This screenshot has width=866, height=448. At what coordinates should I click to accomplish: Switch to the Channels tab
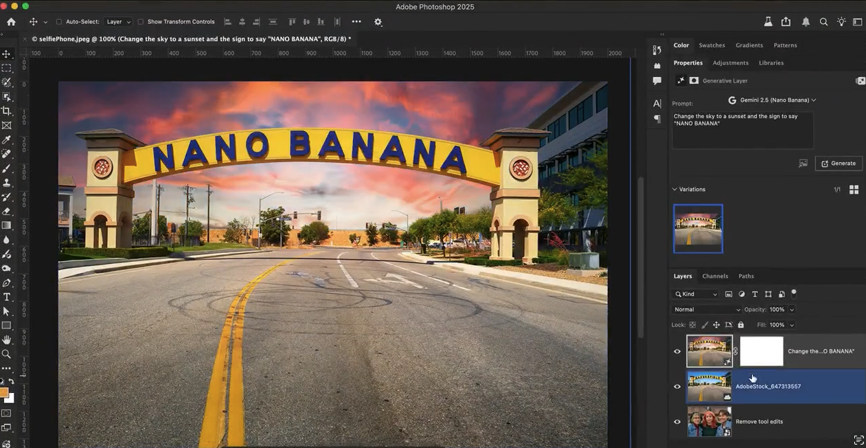pos(715,276)
